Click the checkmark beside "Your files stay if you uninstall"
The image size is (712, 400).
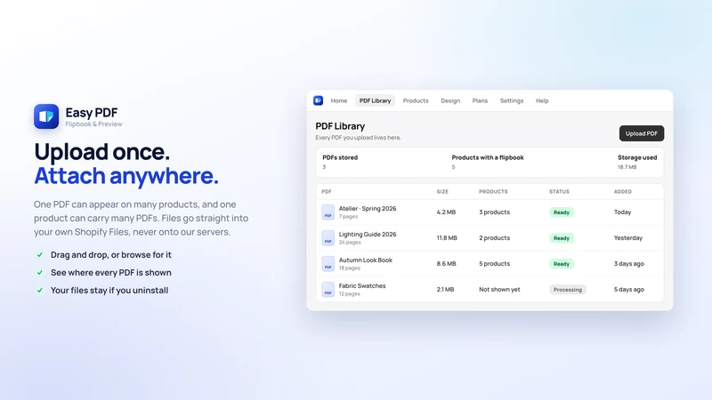coord(40,291)
